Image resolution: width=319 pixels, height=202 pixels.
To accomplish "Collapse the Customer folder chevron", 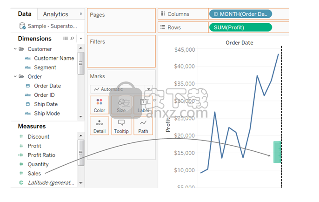I will tap(15, 49).
